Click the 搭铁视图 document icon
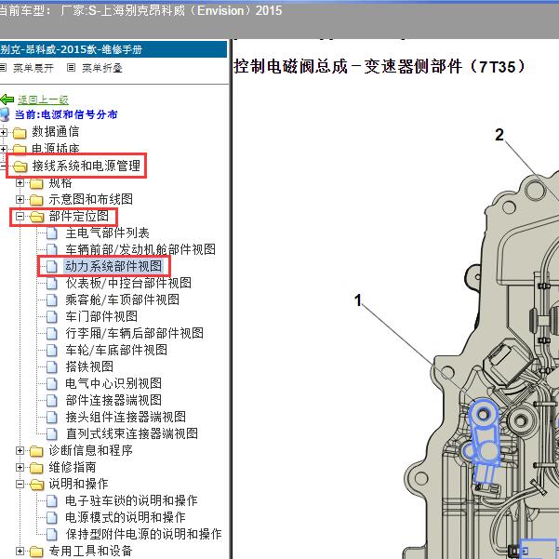 52,366
